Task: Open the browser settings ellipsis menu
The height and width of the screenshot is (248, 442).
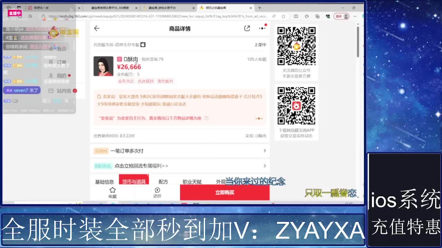Action: [x=355, y=16]
